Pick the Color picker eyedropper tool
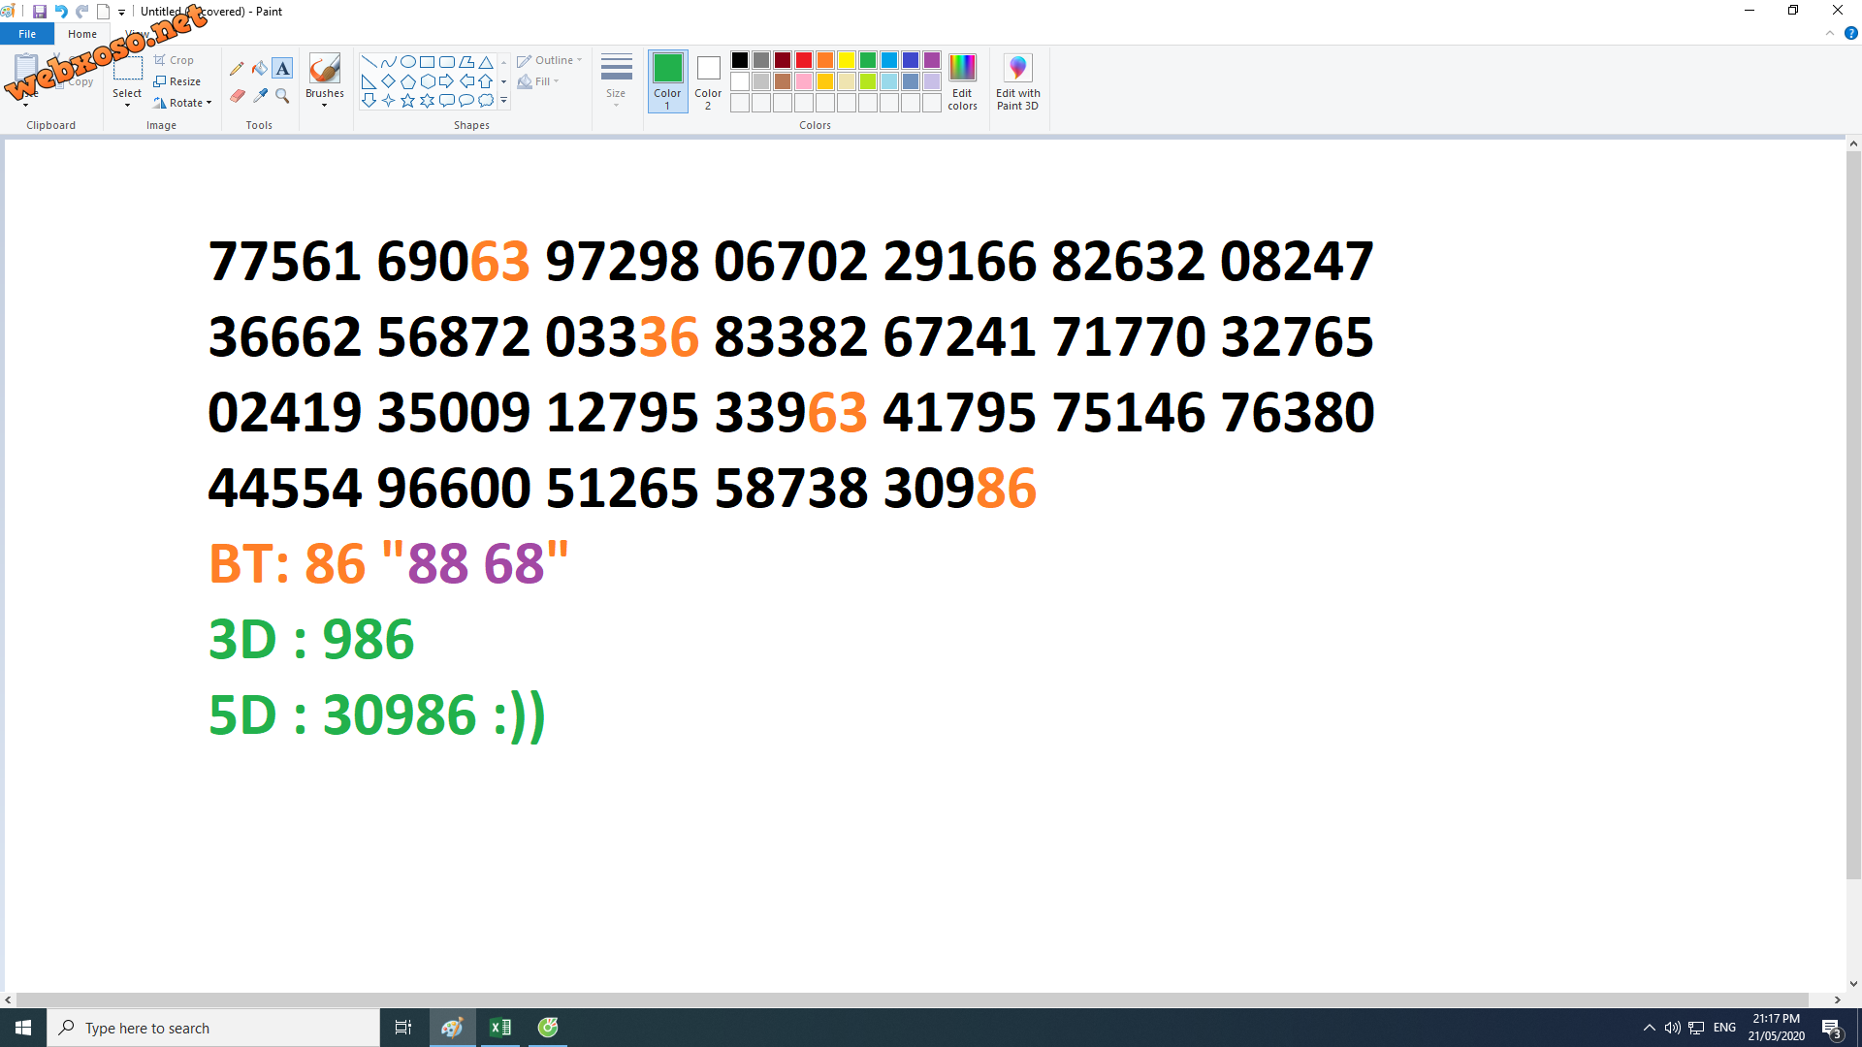Screen dimensions: 1862x1047 pyautogui.click(x=260, y=96)
